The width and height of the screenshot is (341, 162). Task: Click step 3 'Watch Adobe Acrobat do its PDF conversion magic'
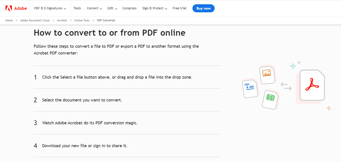click(x=90, y=123)
